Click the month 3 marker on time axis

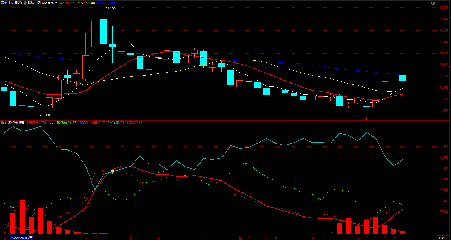[x=195, y=238]
